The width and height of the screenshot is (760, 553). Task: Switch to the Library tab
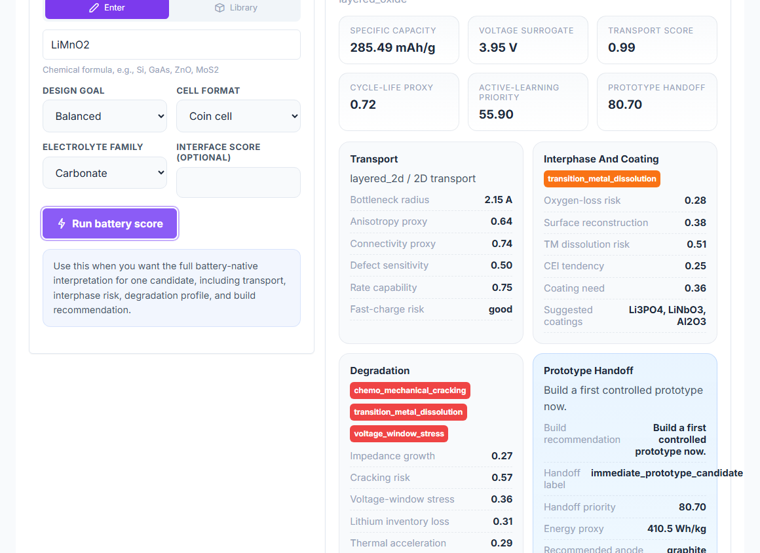point(236,9)
